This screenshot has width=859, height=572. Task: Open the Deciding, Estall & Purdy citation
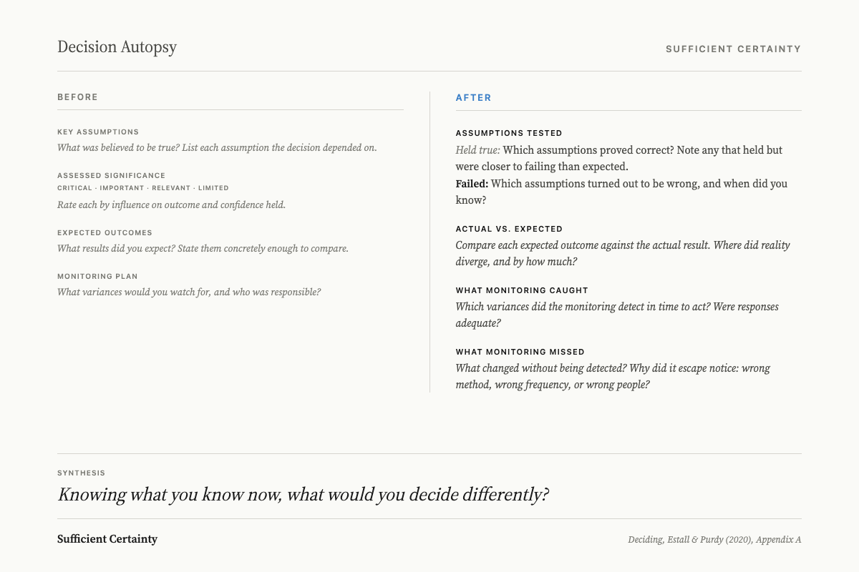[714, 540]
